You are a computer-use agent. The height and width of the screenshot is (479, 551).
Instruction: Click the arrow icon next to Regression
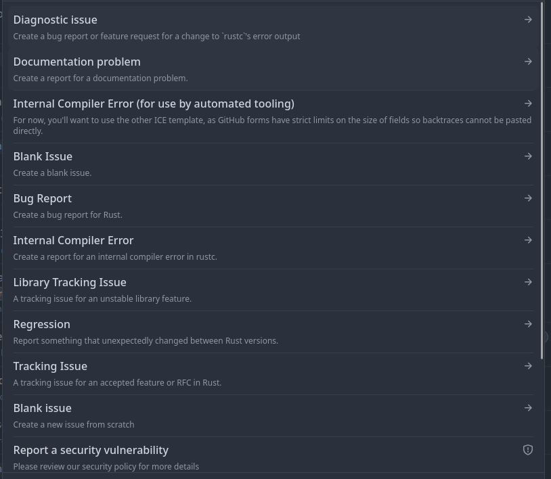[528, 324]
